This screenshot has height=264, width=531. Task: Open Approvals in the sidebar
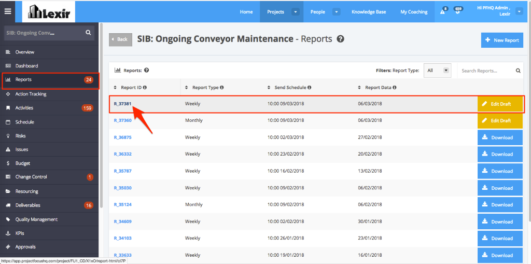49,247
